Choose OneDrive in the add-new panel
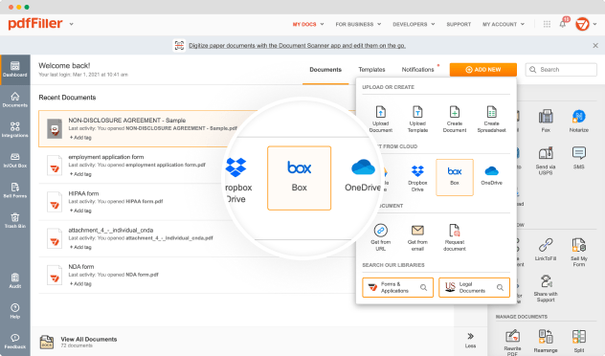The width and height of the screenshot is (605, 356). (x=492, y=175)
